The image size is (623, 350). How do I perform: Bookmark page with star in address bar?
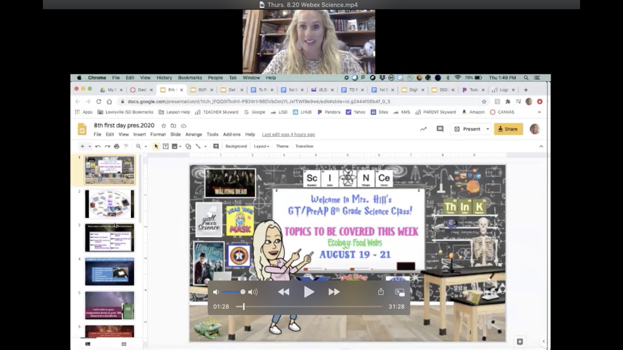(x=484, y=102)
